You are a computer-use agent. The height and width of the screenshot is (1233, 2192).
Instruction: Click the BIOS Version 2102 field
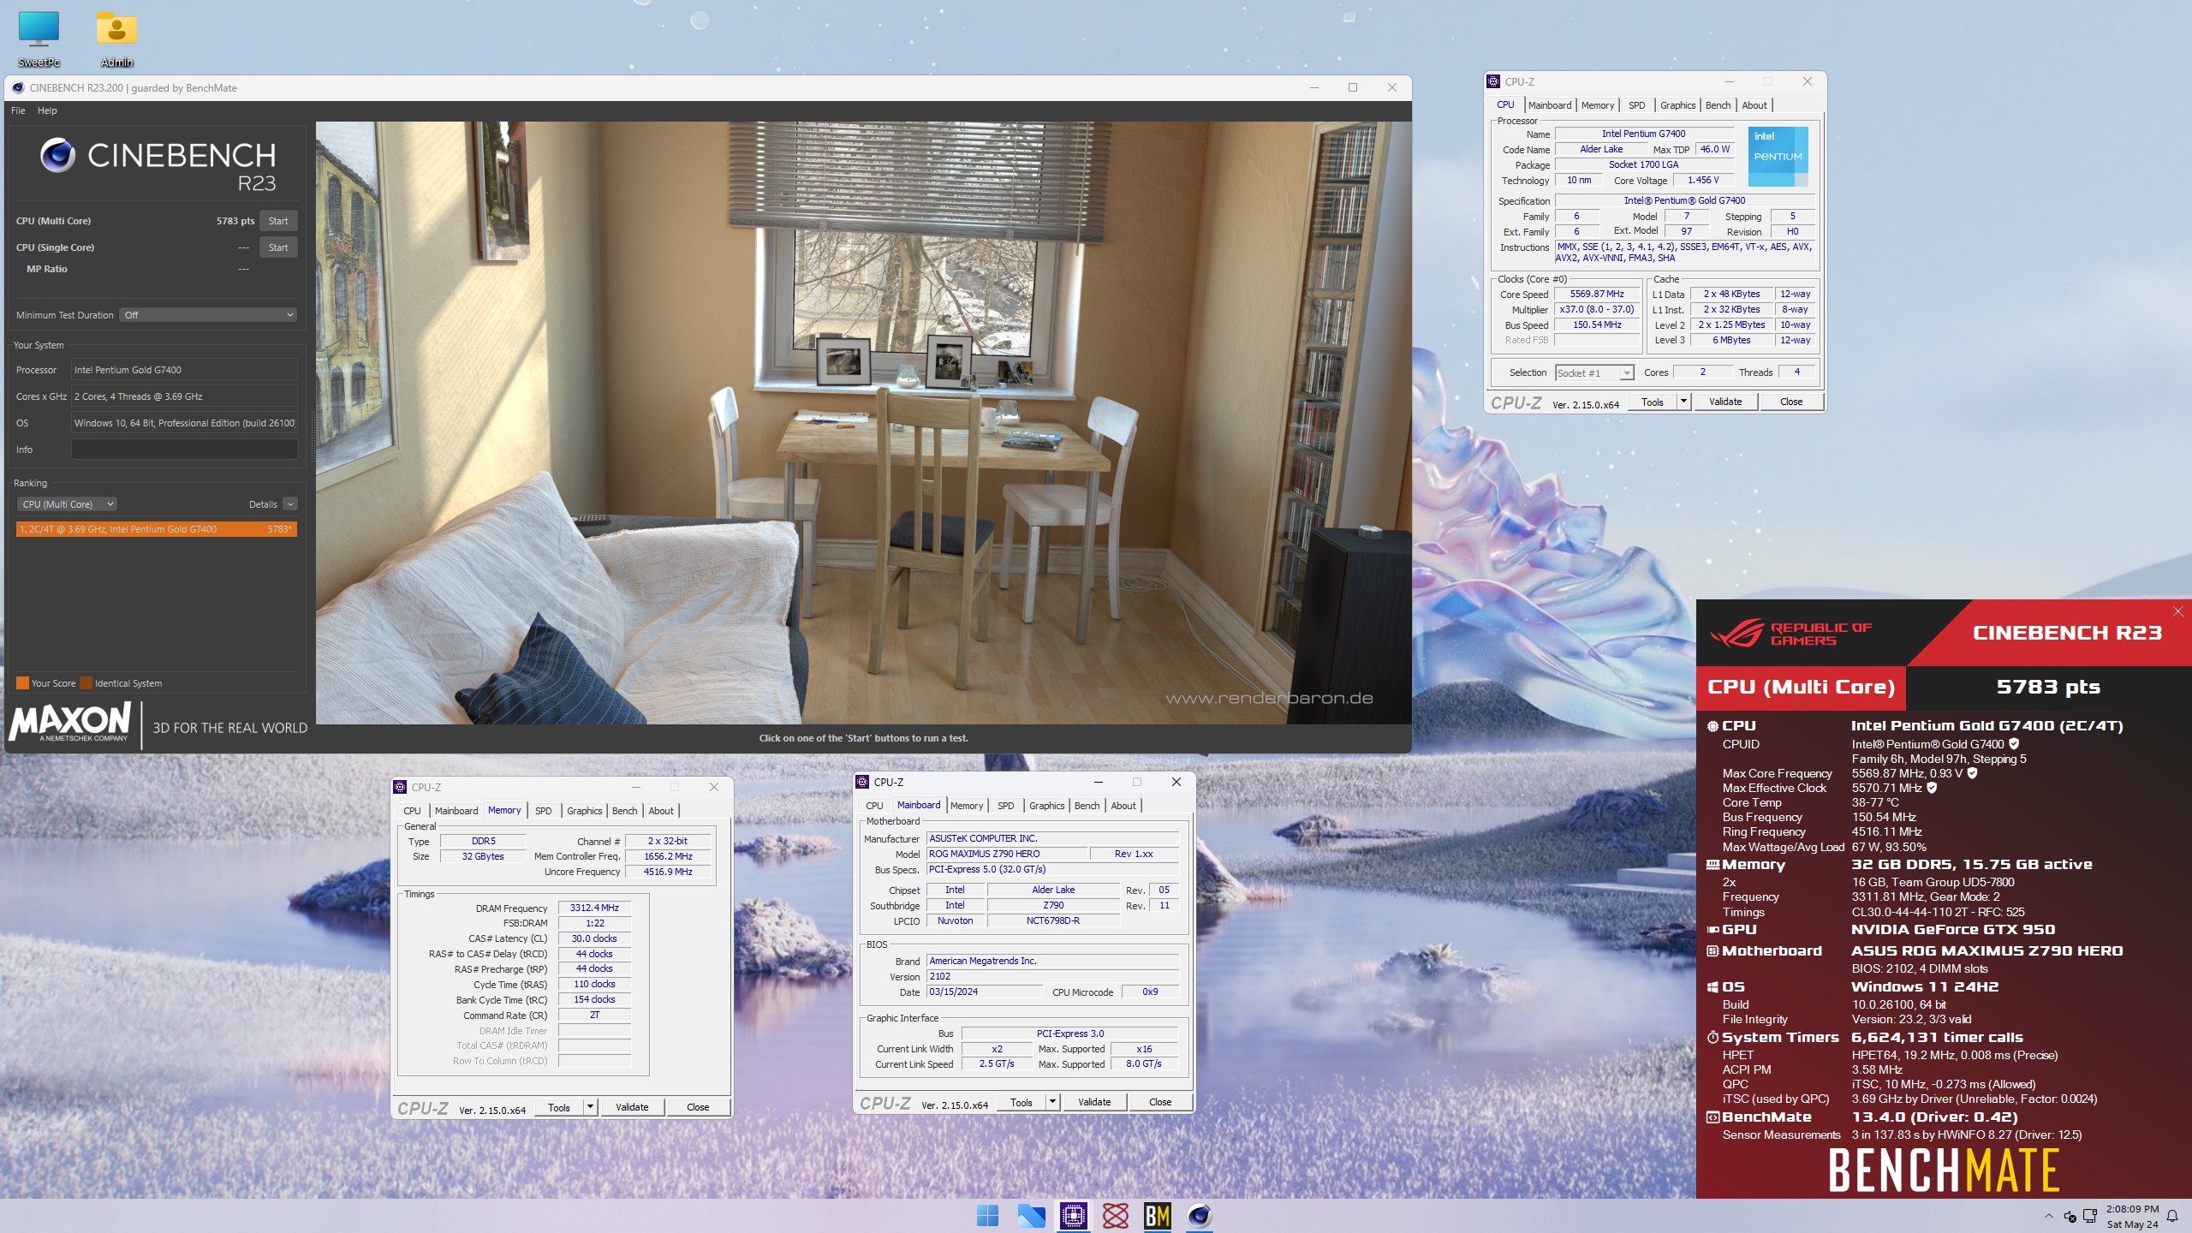[x=1052, y=976]
